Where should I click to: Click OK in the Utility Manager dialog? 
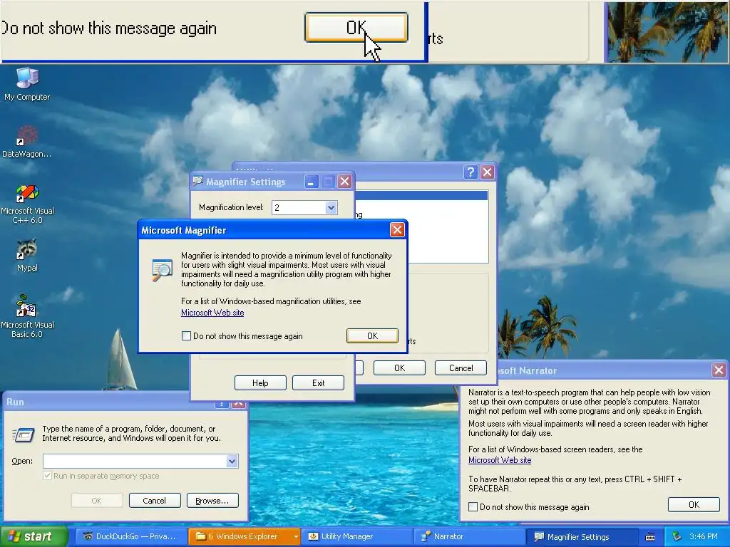[399, 368]
